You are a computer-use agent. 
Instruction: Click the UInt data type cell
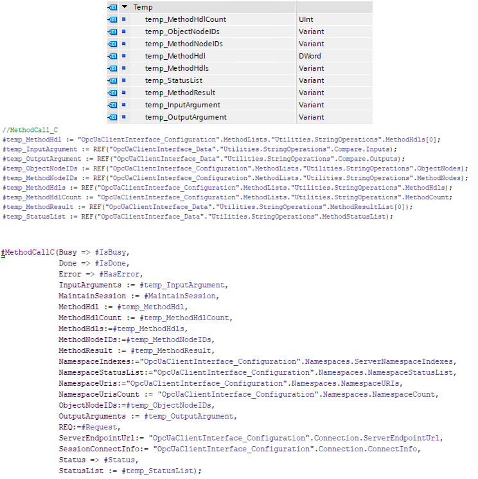pos(306,19)
